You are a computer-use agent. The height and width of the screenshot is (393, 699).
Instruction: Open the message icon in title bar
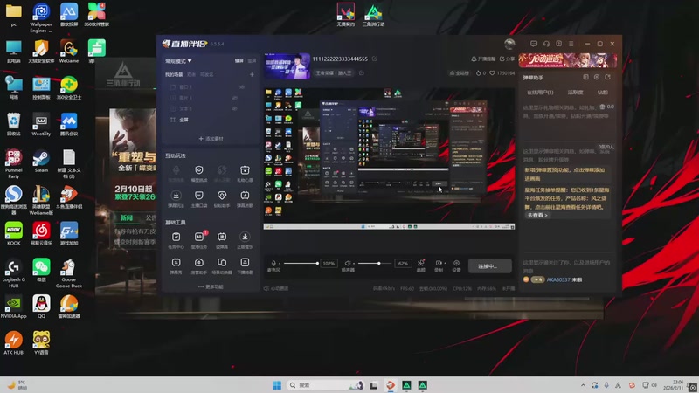point(534,44)
